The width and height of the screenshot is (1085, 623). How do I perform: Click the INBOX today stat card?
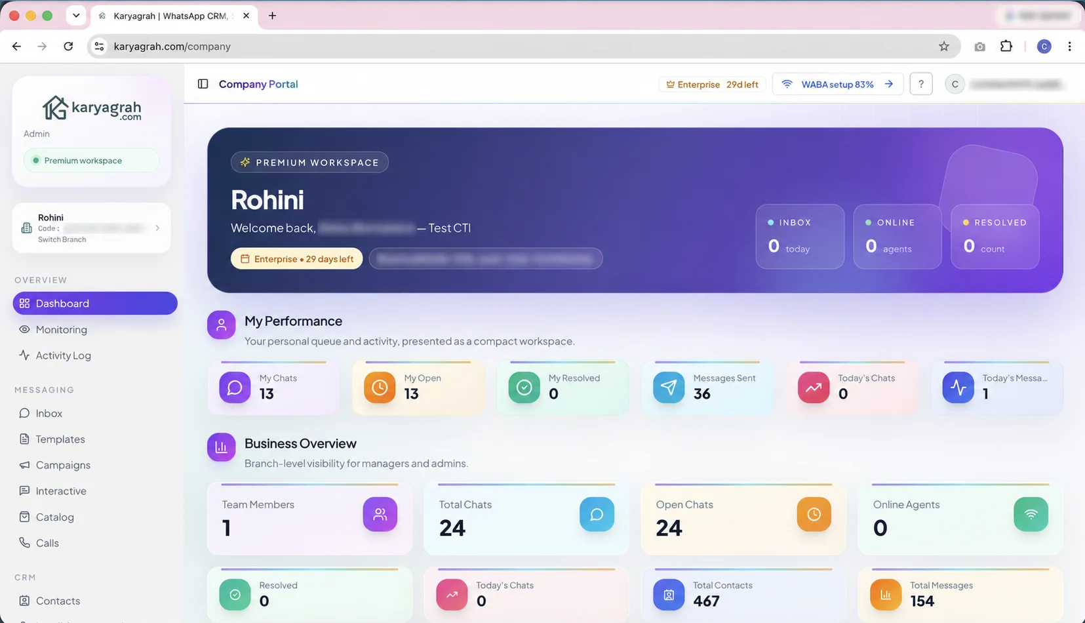tap(800, 236)
